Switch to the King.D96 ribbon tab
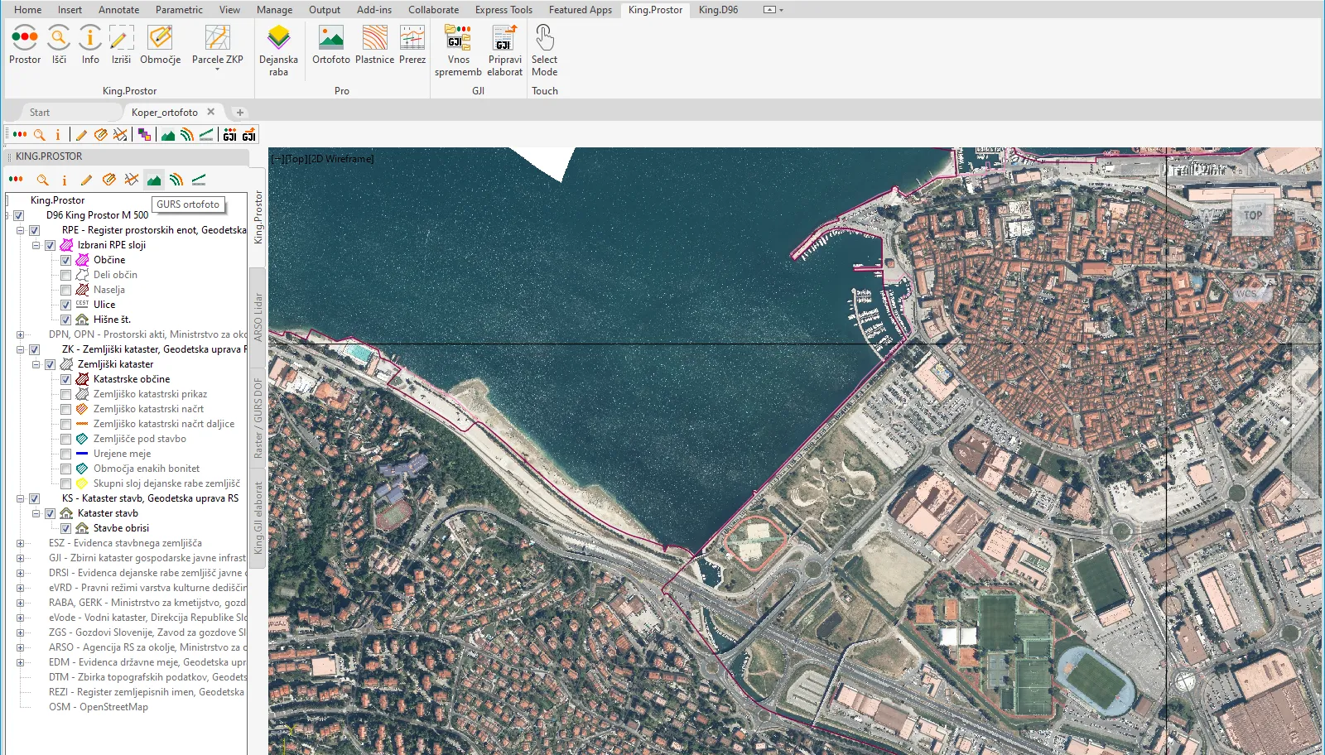The image size is (1325, 755). point(718,10)
